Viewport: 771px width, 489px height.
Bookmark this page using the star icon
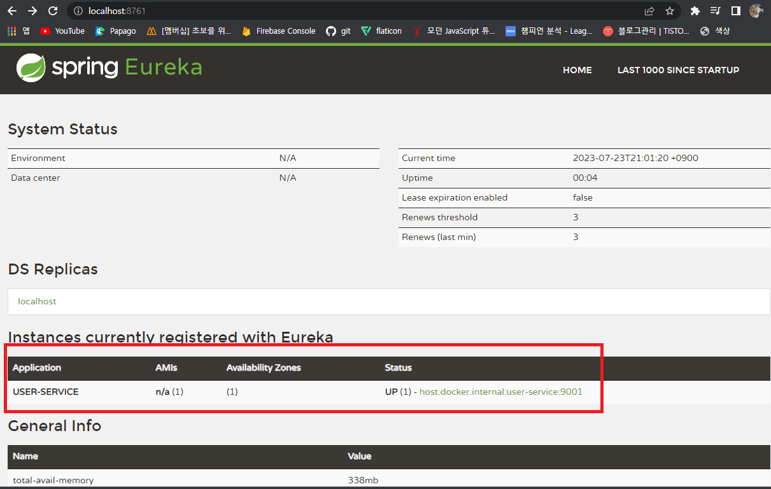point(669,11)
